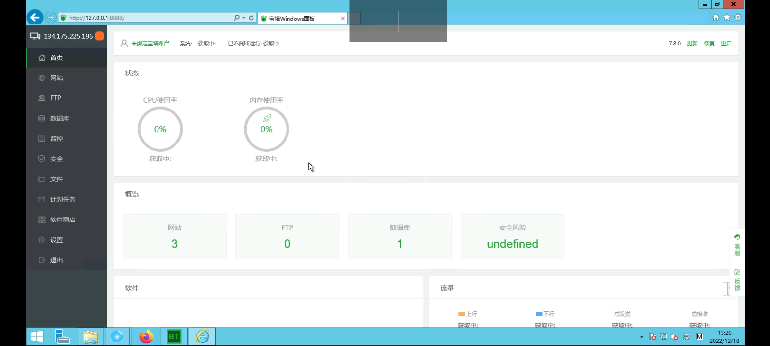
Task: Click the rocket icon in the memory gauge
Action: coord(267,118)
